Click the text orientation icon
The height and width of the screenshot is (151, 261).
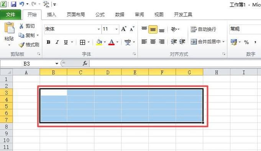(174, 29)
